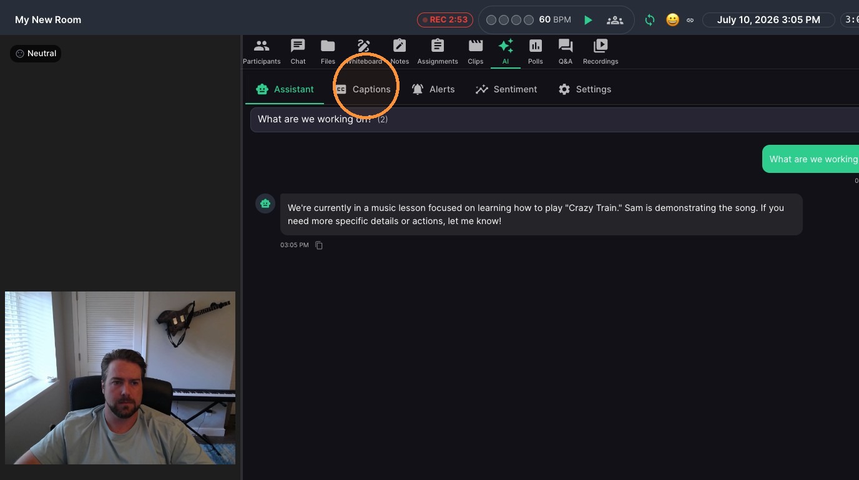The image size is (859, 480).
Task: Click the assistant's Crazy Train reply text
Action: pyautogui.click(x=536, y=214)
